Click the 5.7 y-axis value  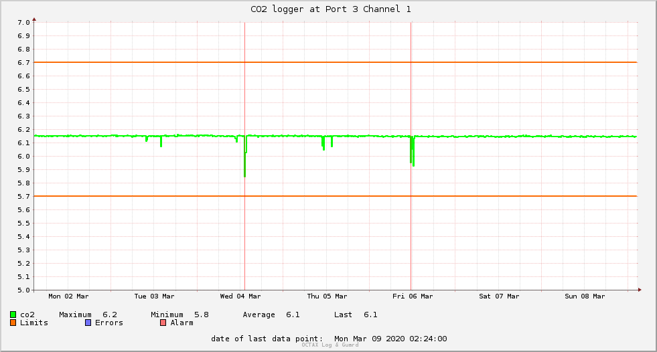click(23, 197)
